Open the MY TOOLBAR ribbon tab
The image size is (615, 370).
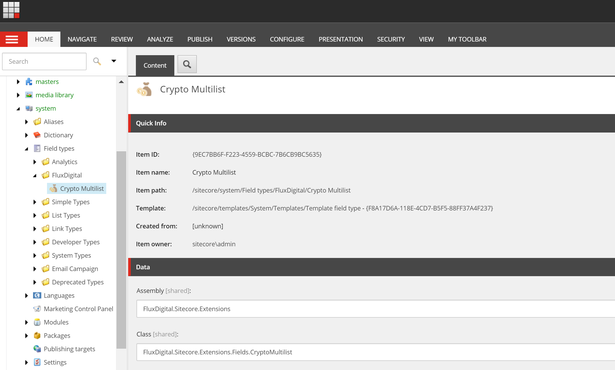pyautogui.click(x=467, y=39)
